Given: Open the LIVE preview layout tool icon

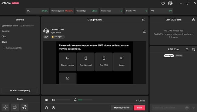Looking at the screenshot, I should click(x=143, y=20).
